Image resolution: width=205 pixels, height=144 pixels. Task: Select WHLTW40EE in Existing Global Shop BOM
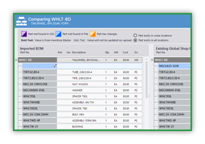click(174, 102)
